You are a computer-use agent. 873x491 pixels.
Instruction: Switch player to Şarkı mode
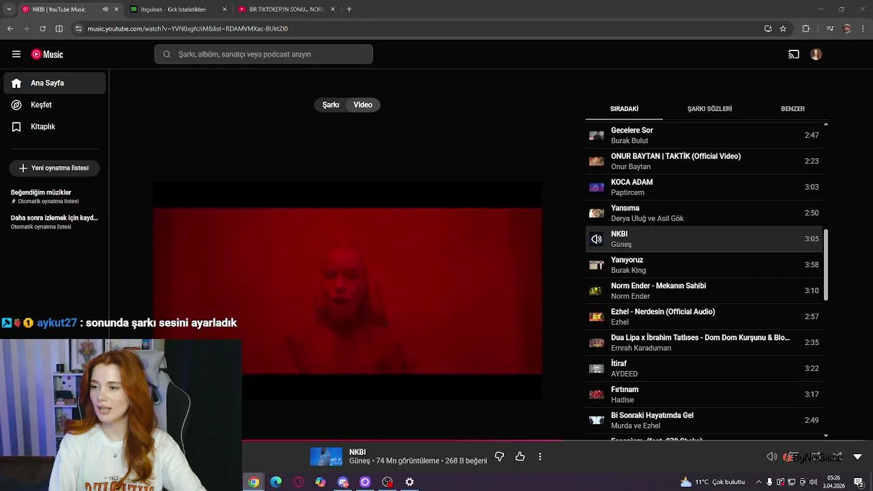(331, 105)
